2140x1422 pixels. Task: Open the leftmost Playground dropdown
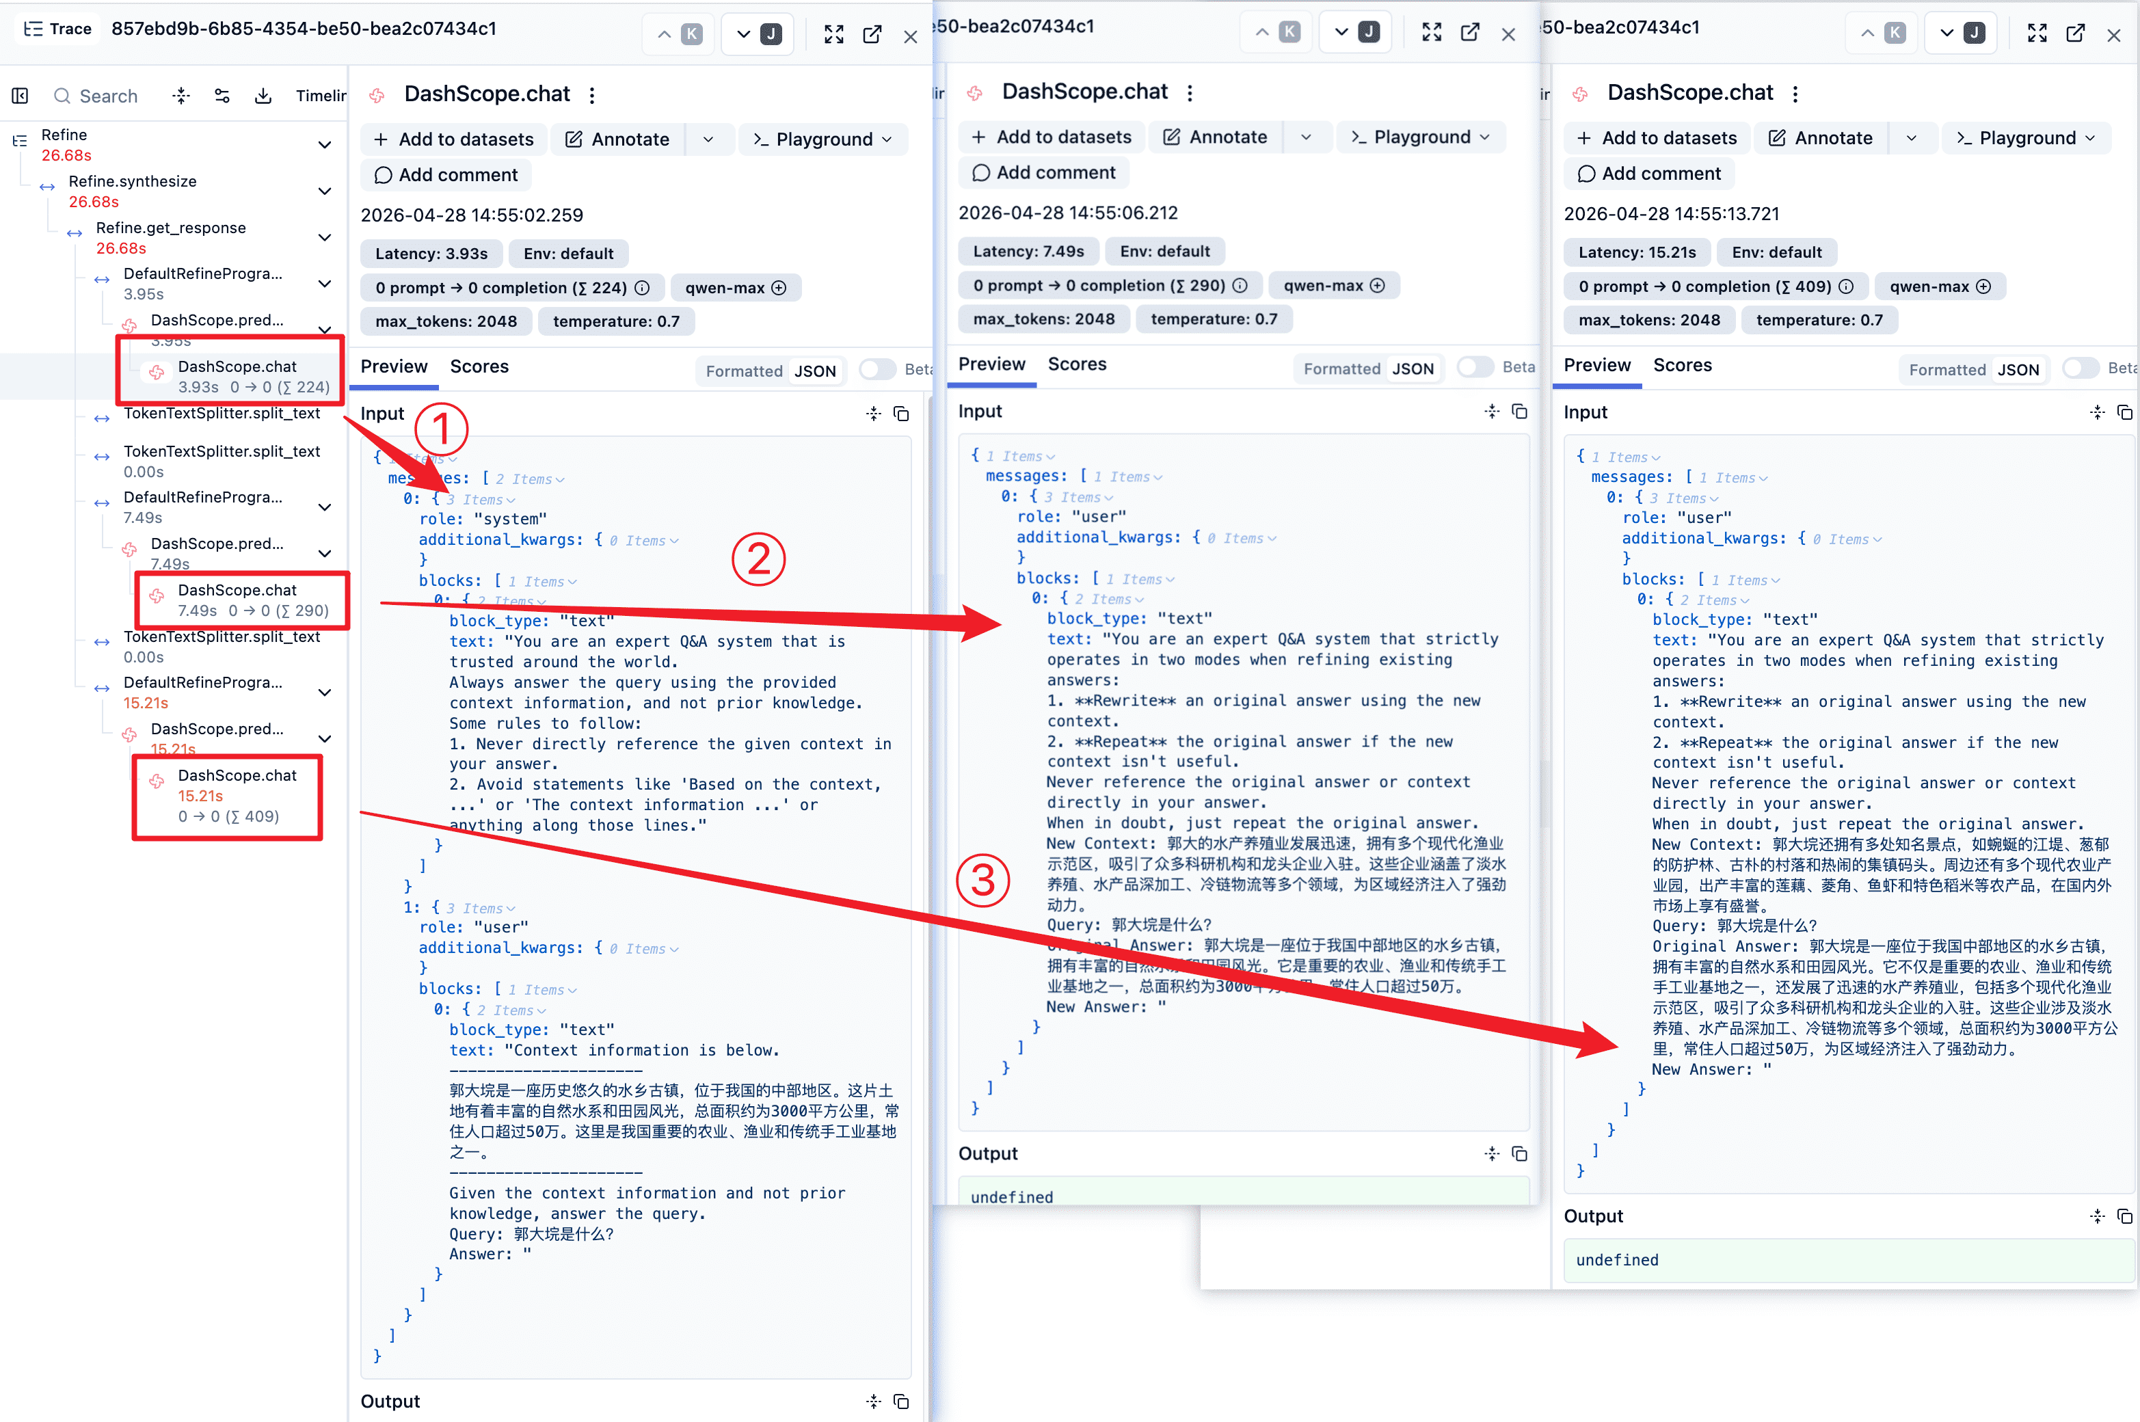point(823,139)
